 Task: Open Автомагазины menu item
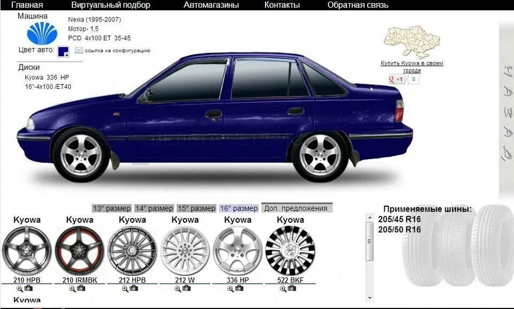(x=211, y=5)
